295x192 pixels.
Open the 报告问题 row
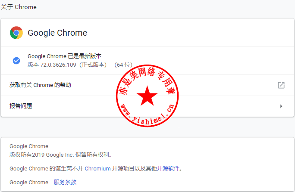tap(147, 106)
